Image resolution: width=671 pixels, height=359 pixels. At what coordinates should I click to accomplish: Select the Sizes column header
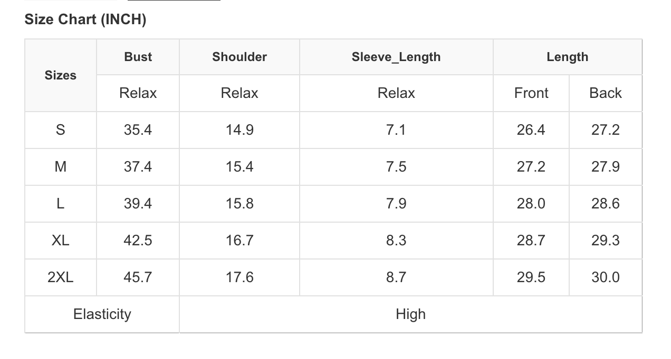[x=61, y=75]
